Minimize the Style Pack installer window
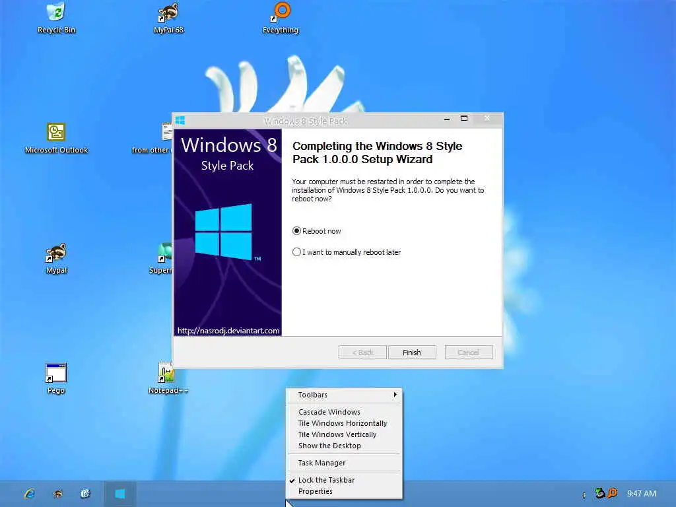The height and width of the screenshot is (507, 676). 447,119
